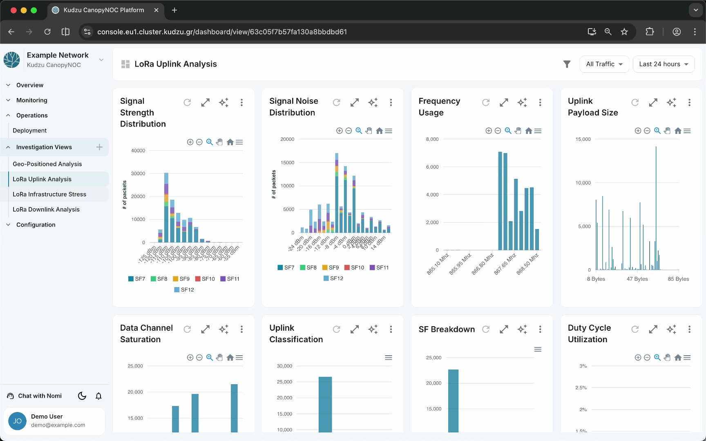
Task: Expand Frequency Usage chart to fullscreen
Action: coord(504,102)
